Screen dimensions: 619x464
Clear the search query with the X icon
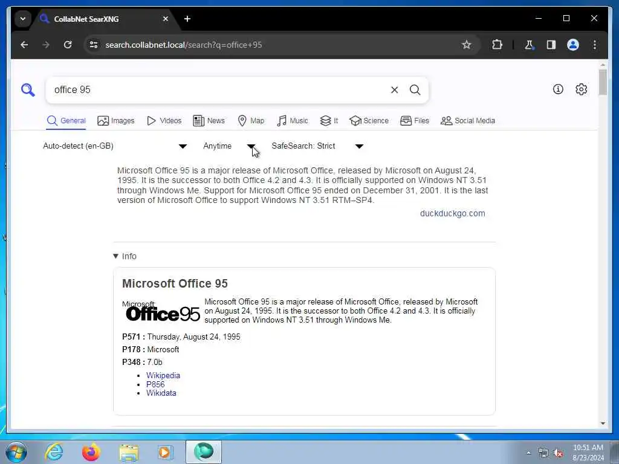click(394, 90)
